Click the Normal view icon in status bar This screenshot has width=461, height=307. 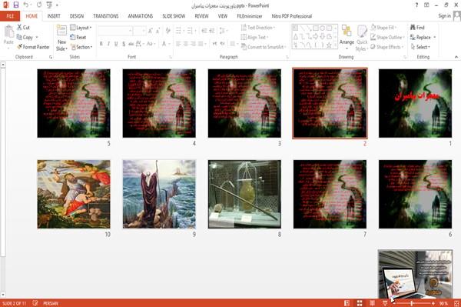(347, 303)
